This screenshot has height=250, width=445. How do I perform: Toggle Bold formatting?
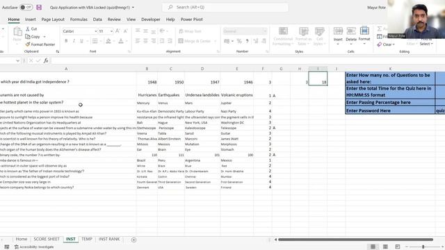coord(66,41)
